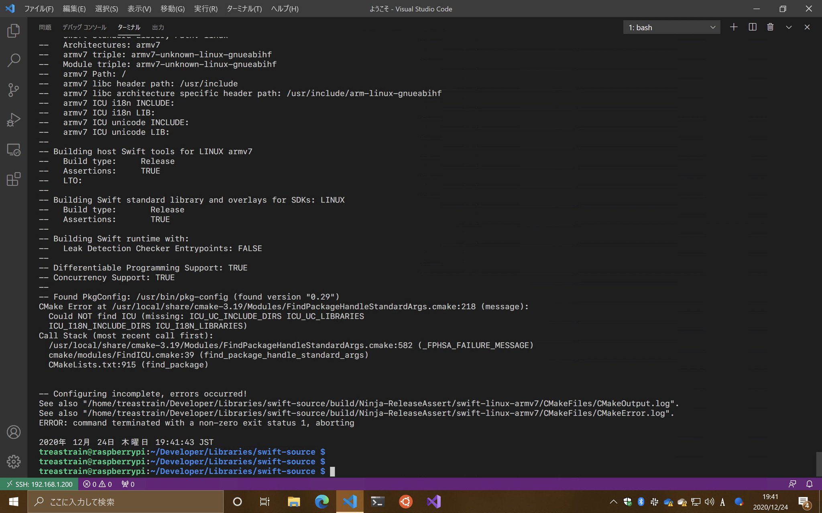
Task: Open the Run and Debug view
Action: 14,120
